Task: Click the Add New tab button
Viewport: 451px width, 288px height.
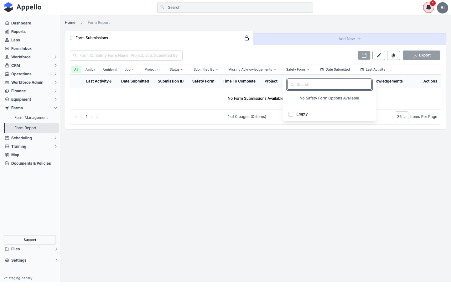Action: [350, 39]
